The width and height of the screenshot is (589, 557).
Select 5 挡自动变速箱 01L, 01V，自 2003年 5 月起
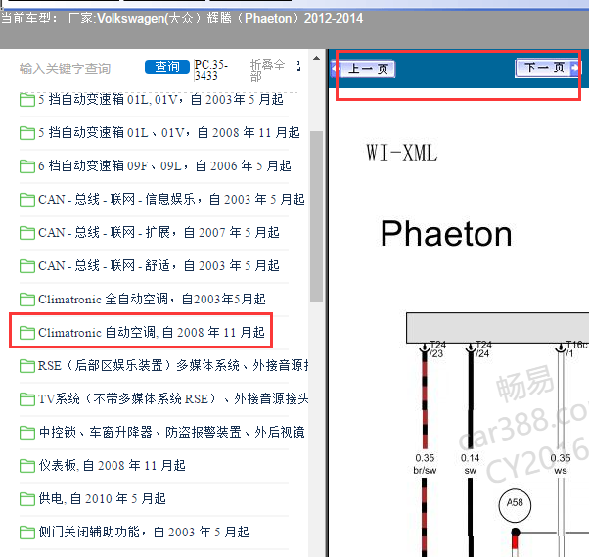[160, 100]
